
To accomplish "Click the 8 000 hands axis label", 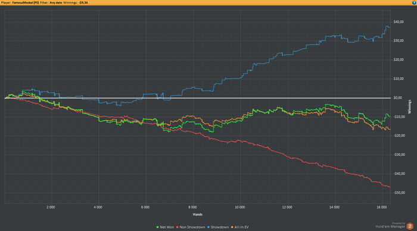I will click(x=192, y=207).
